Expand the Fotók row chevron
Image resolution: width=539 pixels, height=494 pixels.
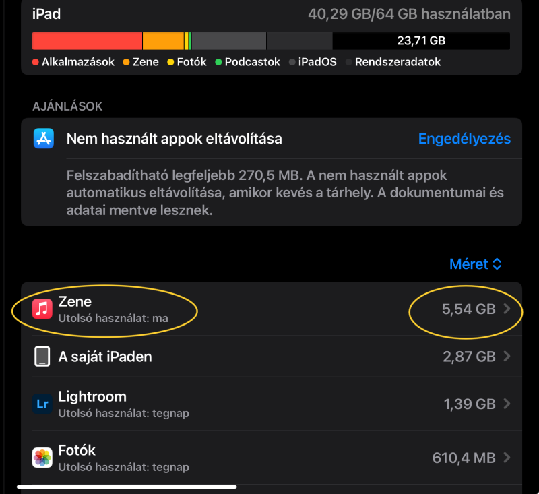(x=507, y=458)
